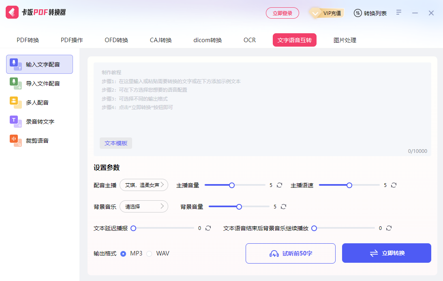The height and width of the screenshot is (281, 443).
Task: Open the 文本模板 templates
Action: [116, 143]
